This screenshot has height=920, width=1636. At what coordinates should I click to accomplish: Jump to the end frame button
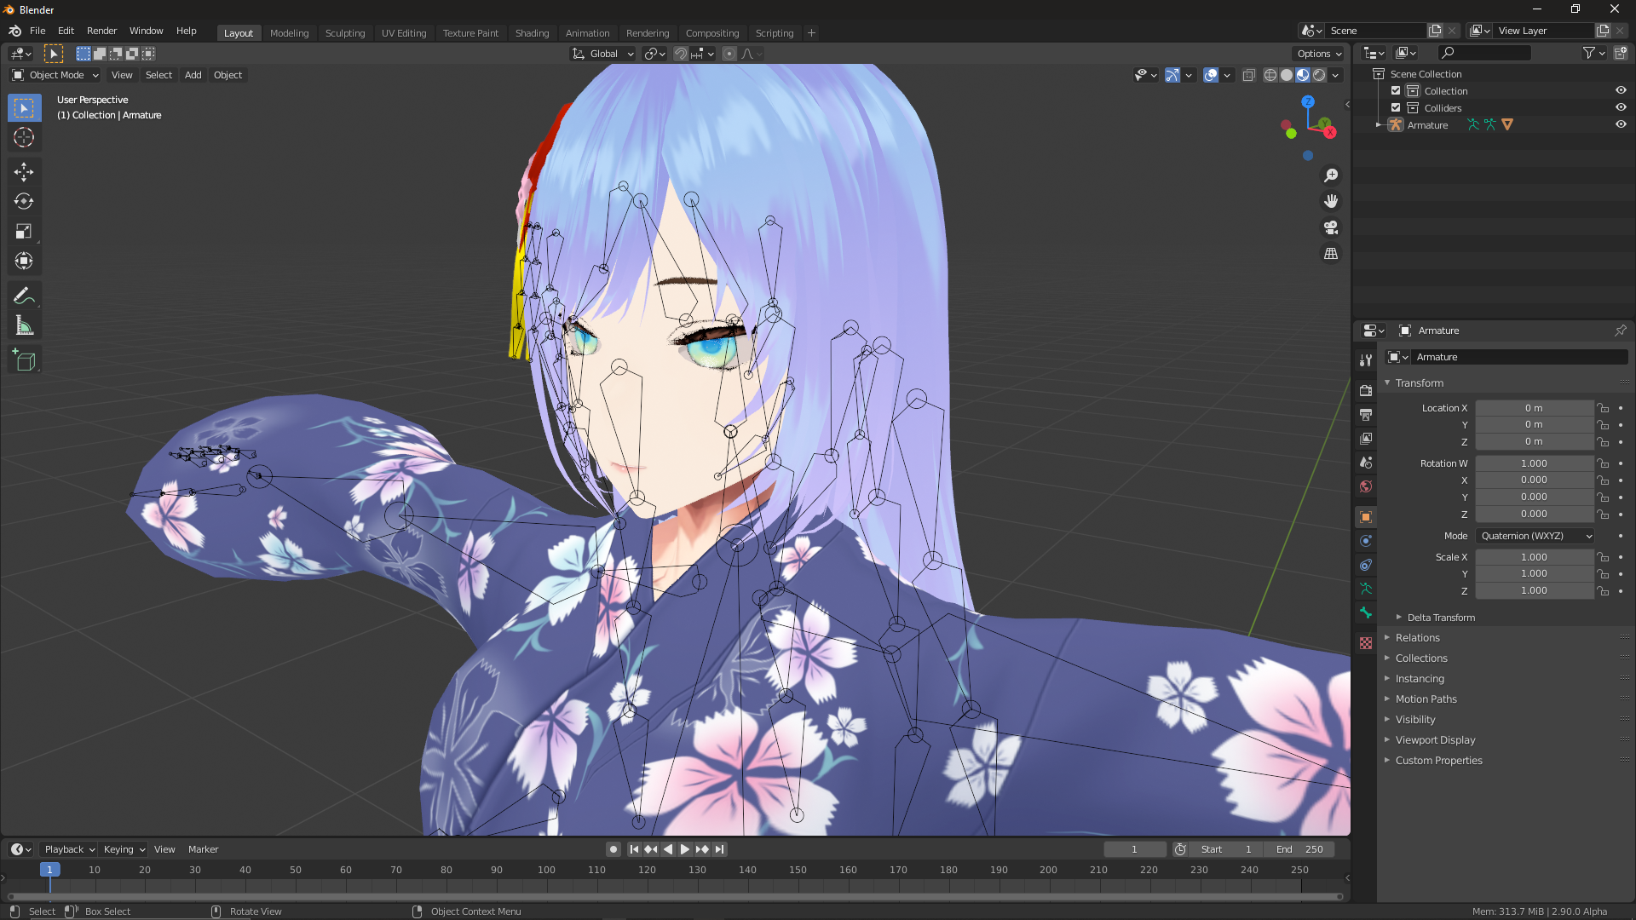(720, 849)
